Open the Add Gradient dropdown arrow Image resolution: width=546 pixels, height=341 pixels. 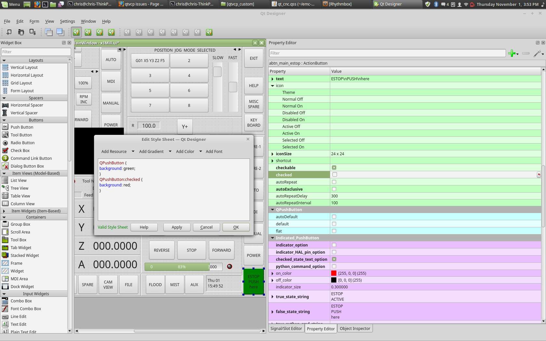[x=170, y=151]
